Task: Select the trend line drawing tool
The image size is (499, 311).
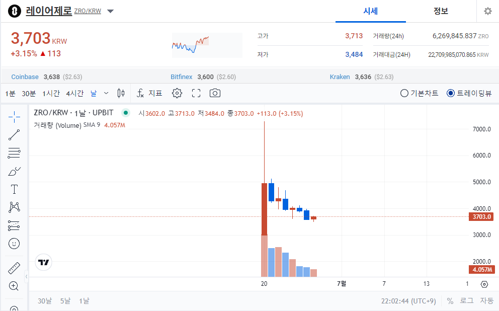Action: [14, 134]
